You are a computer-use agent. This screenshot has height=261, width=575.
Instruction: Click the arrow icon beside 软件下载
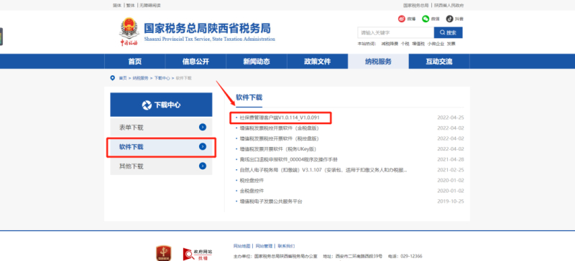(203, 146)
